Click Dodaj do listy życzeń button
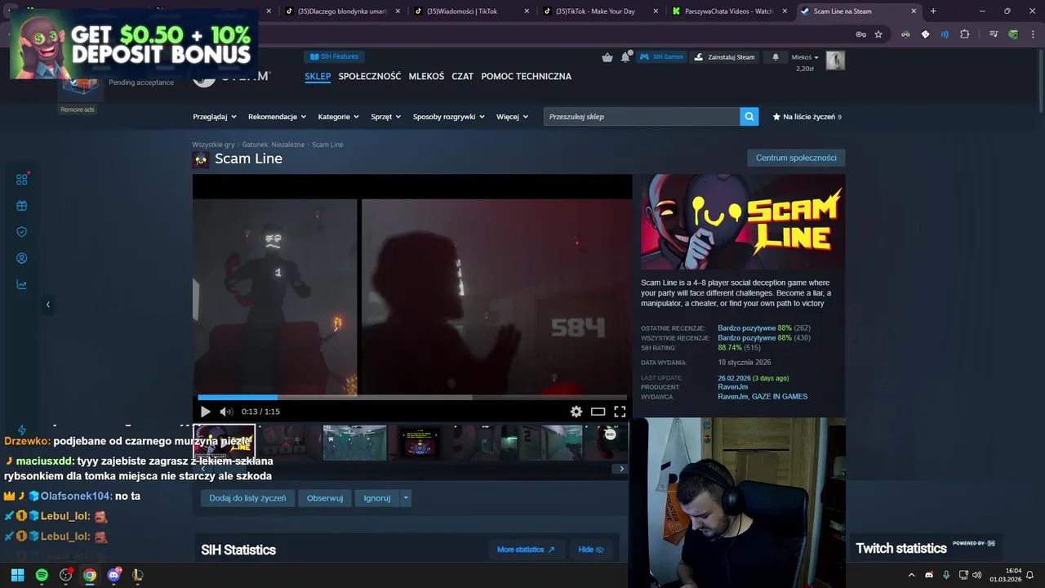This screenshot has height=588, width=1045. pyautogui.click(x=247, y=498)
